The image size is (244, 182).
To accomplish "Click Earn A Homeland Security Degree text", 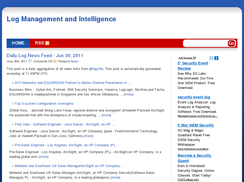I will tap(196, 171).
